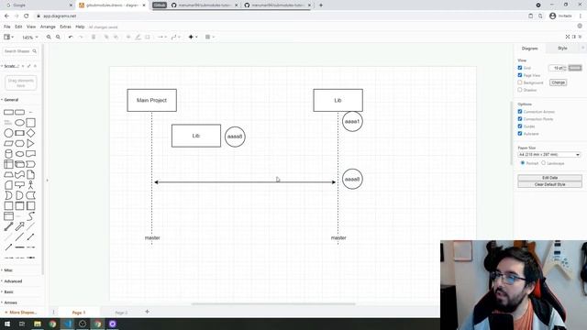Click the Delete trash icon in toolbar
Viewport: 587px width, 330px height.
coord(94,37)
